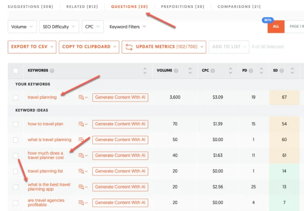
Task: Click the info icon beside CPC header
Action: pyautogui.click(x=213, y=70)
